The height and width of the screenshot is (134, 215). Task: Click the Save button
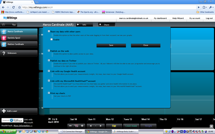tap(111, 46)
